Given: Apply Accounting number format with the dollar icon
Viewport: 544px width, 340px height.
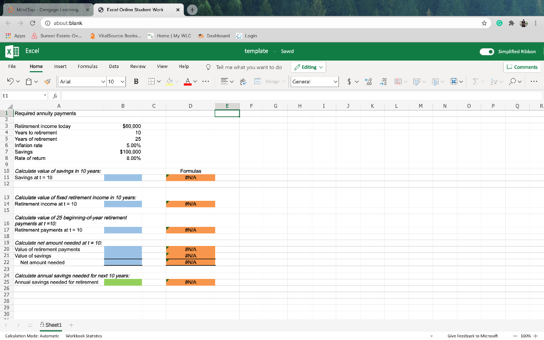Looking at the screenshot, I should coord(350,82).
